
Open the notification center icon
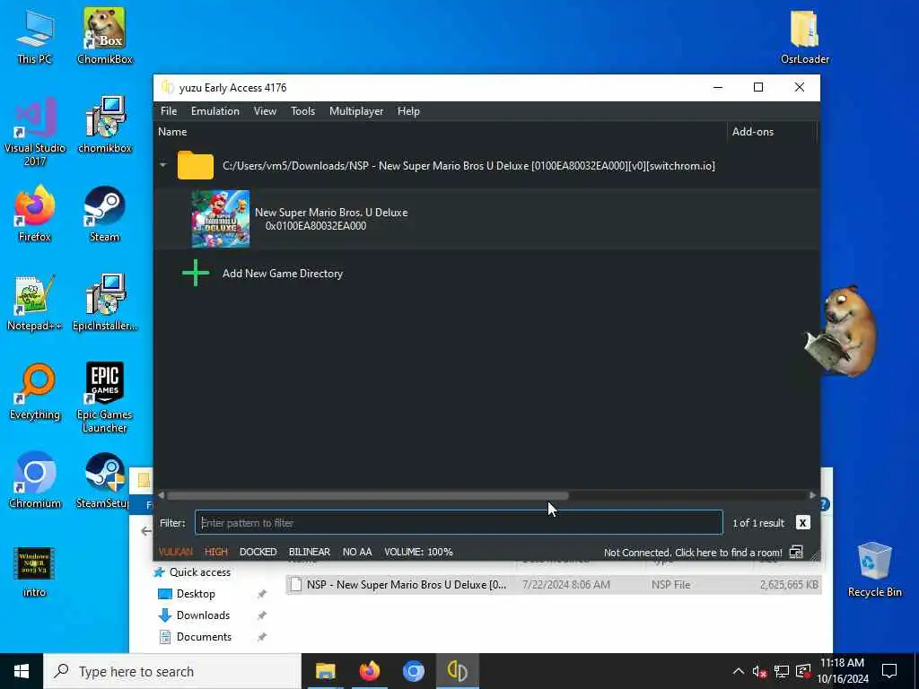click(889, 671)
